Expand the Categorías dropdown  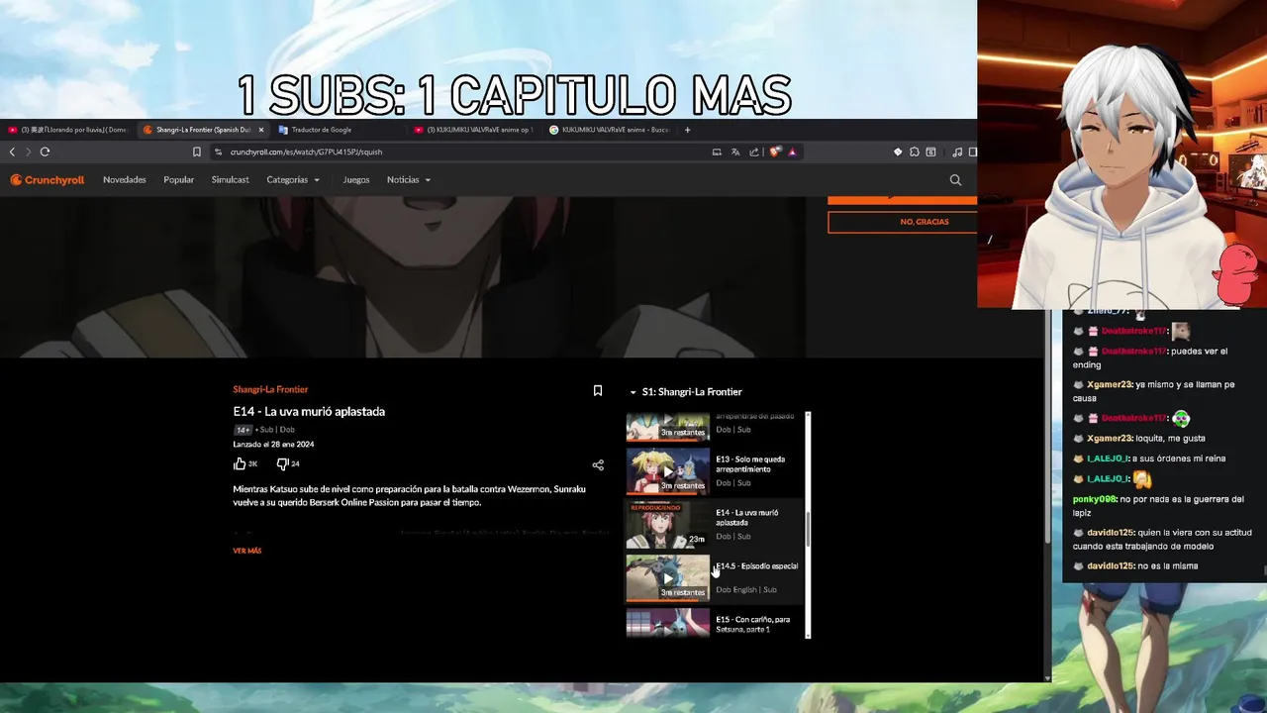click(293, 180)
